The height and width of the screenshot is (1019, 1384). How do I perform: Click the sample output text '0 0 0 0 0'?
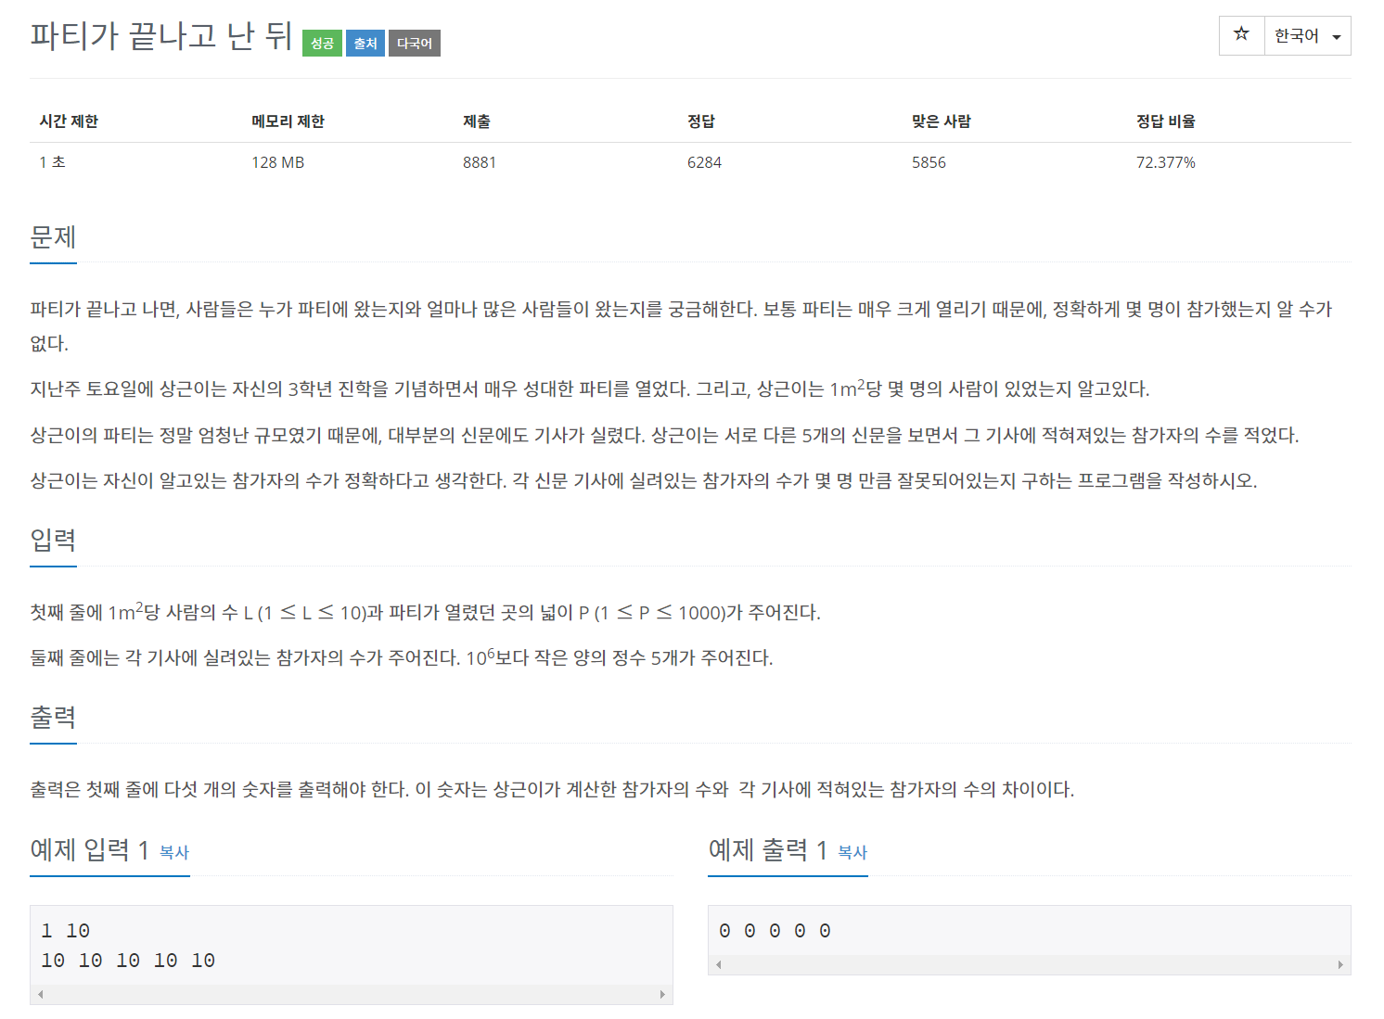point(775,931)
